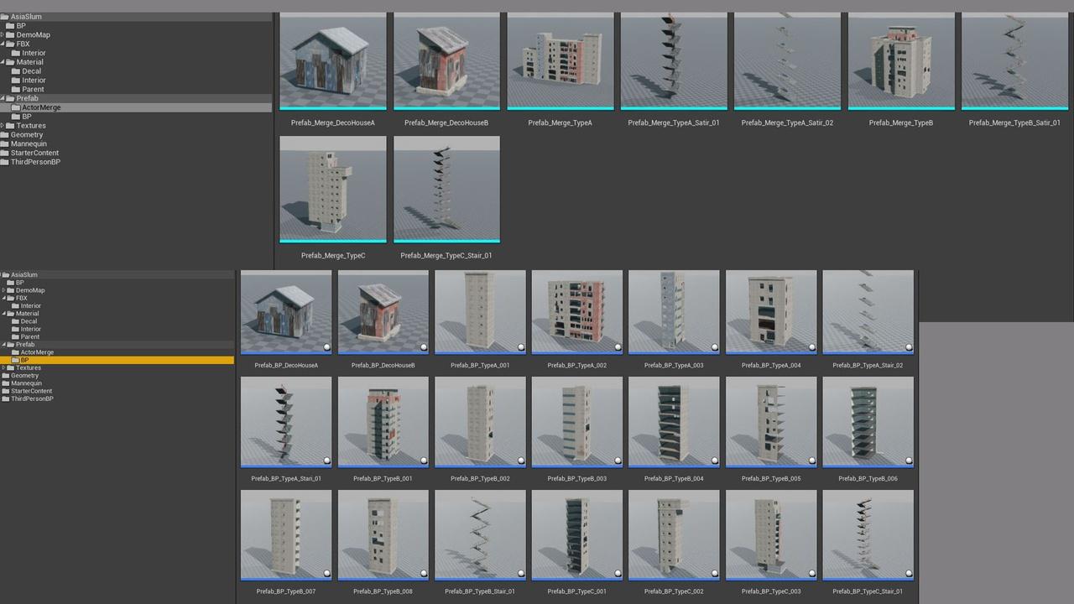Click the Decal folder icon in the upper tree
Screen dimensions: 1074x604
pos(15,71)
